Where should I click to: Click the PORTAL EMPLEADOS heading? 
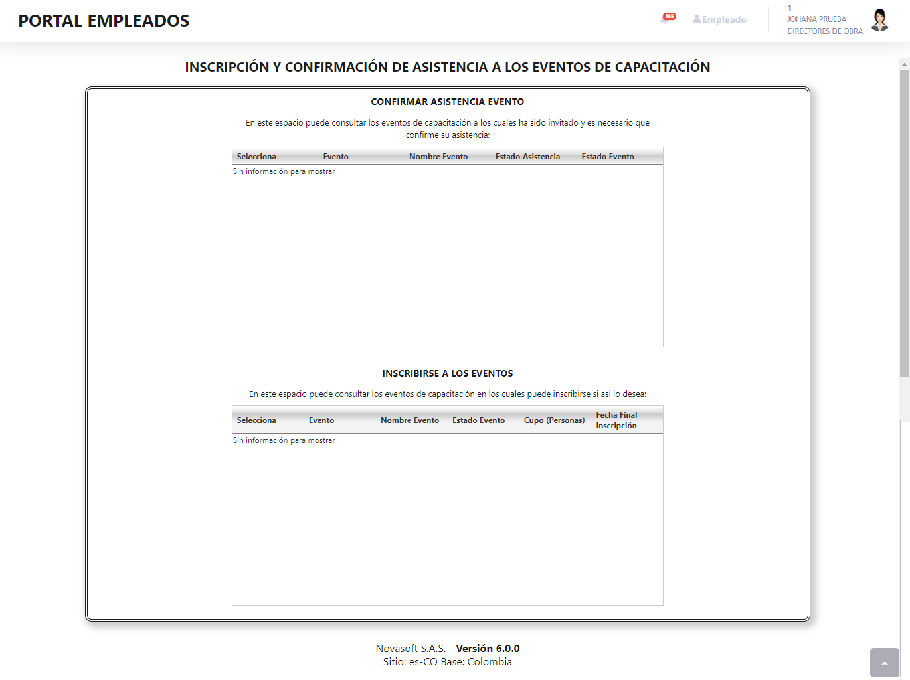click(x=104, y=21)
